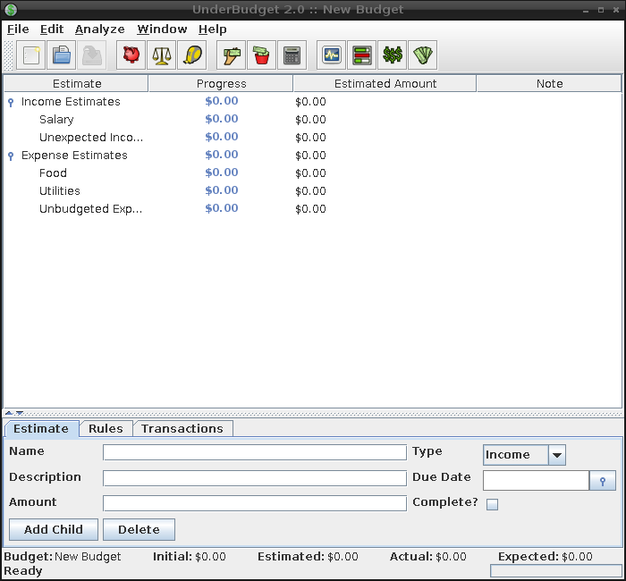
Task: Click the Amount input field
Action: pos(255,503)
